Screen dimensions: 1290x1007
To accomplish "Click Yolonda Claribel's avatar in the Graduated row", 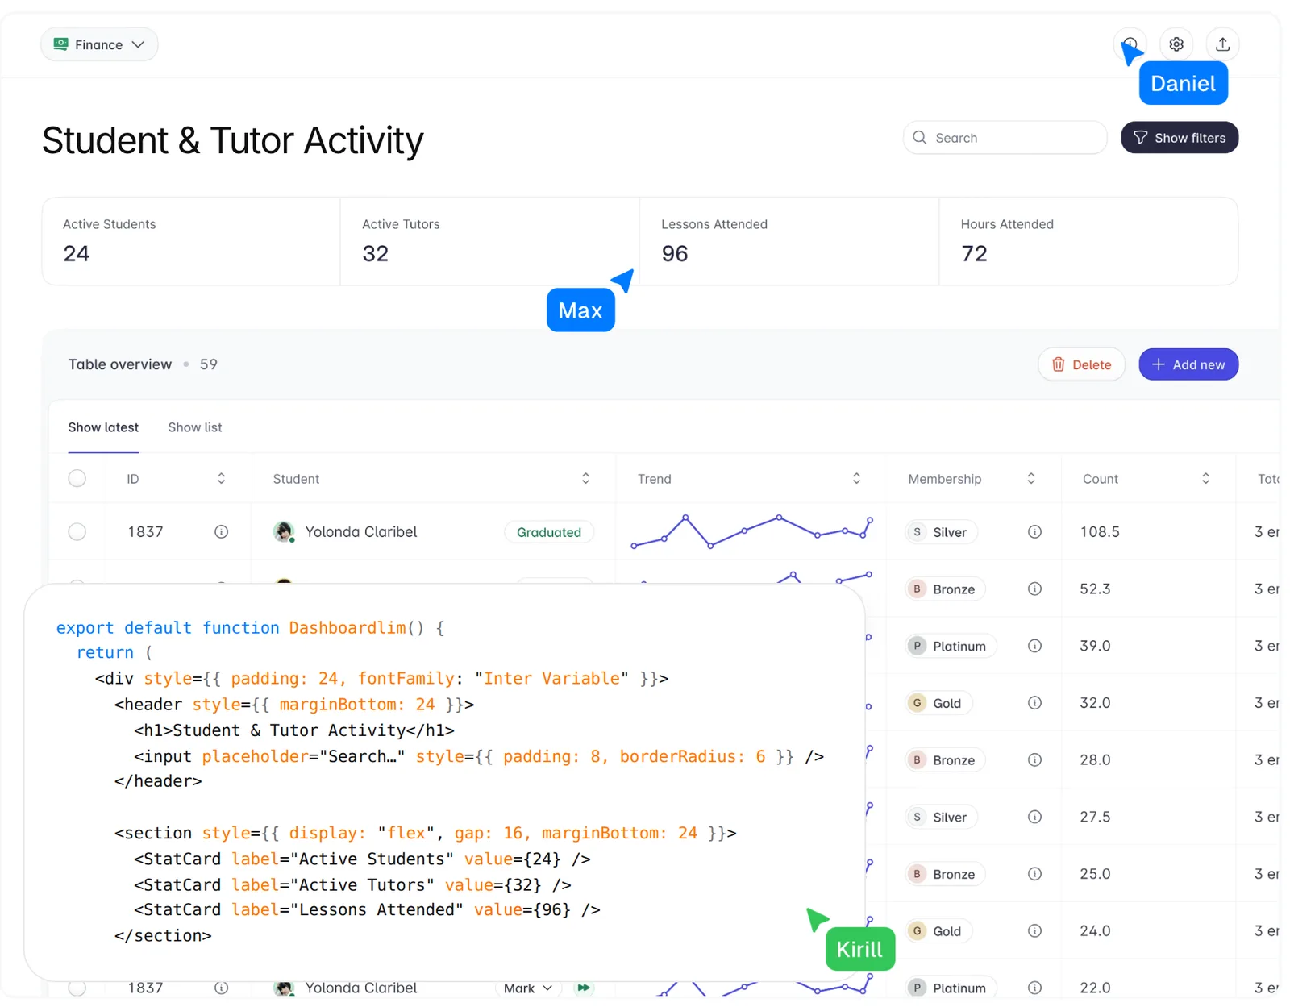I will click(x=284, y=532).
